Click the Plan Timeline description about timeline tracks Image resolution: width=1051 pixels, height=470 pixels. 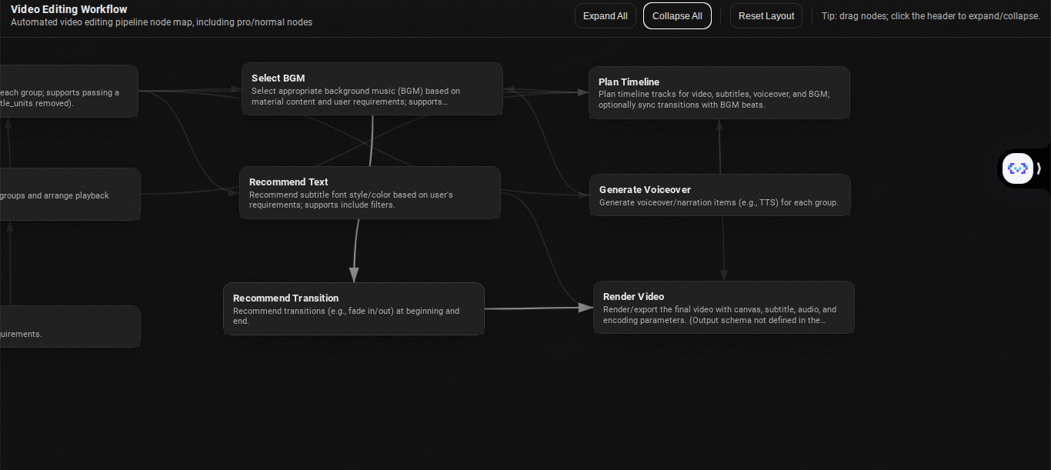point(713,99)
